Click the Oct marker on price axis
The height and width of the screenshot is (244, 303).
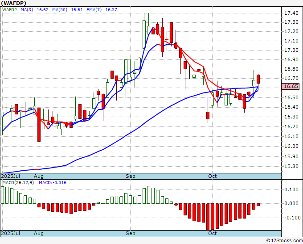213,177
